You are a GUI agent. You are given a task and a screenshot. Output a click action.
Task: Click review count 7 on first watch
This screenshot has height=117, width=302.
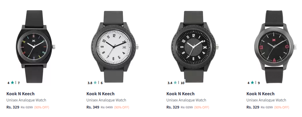(x=19, y=83)
